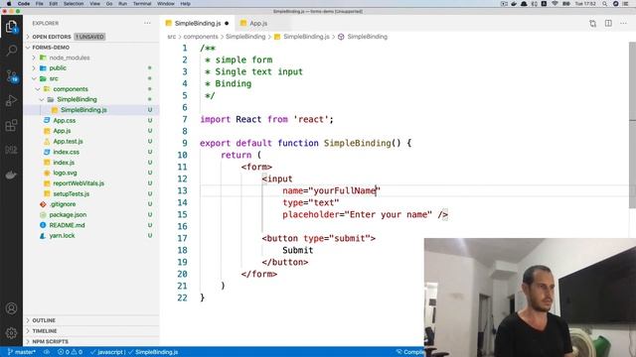Image resolution: width=636 pixels, height=357 pixels.
Task: Click the Wi-Fi icon in menu bar
Action: click(556, 4)
